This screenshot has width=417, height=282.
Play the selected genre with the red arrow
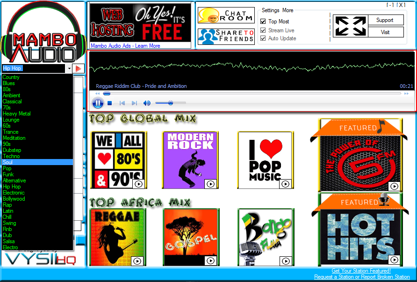(78, 69)
